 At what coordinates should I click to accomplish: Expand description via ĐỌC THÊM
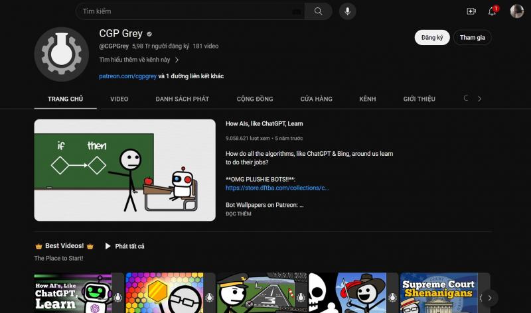[x=238, y=214]
